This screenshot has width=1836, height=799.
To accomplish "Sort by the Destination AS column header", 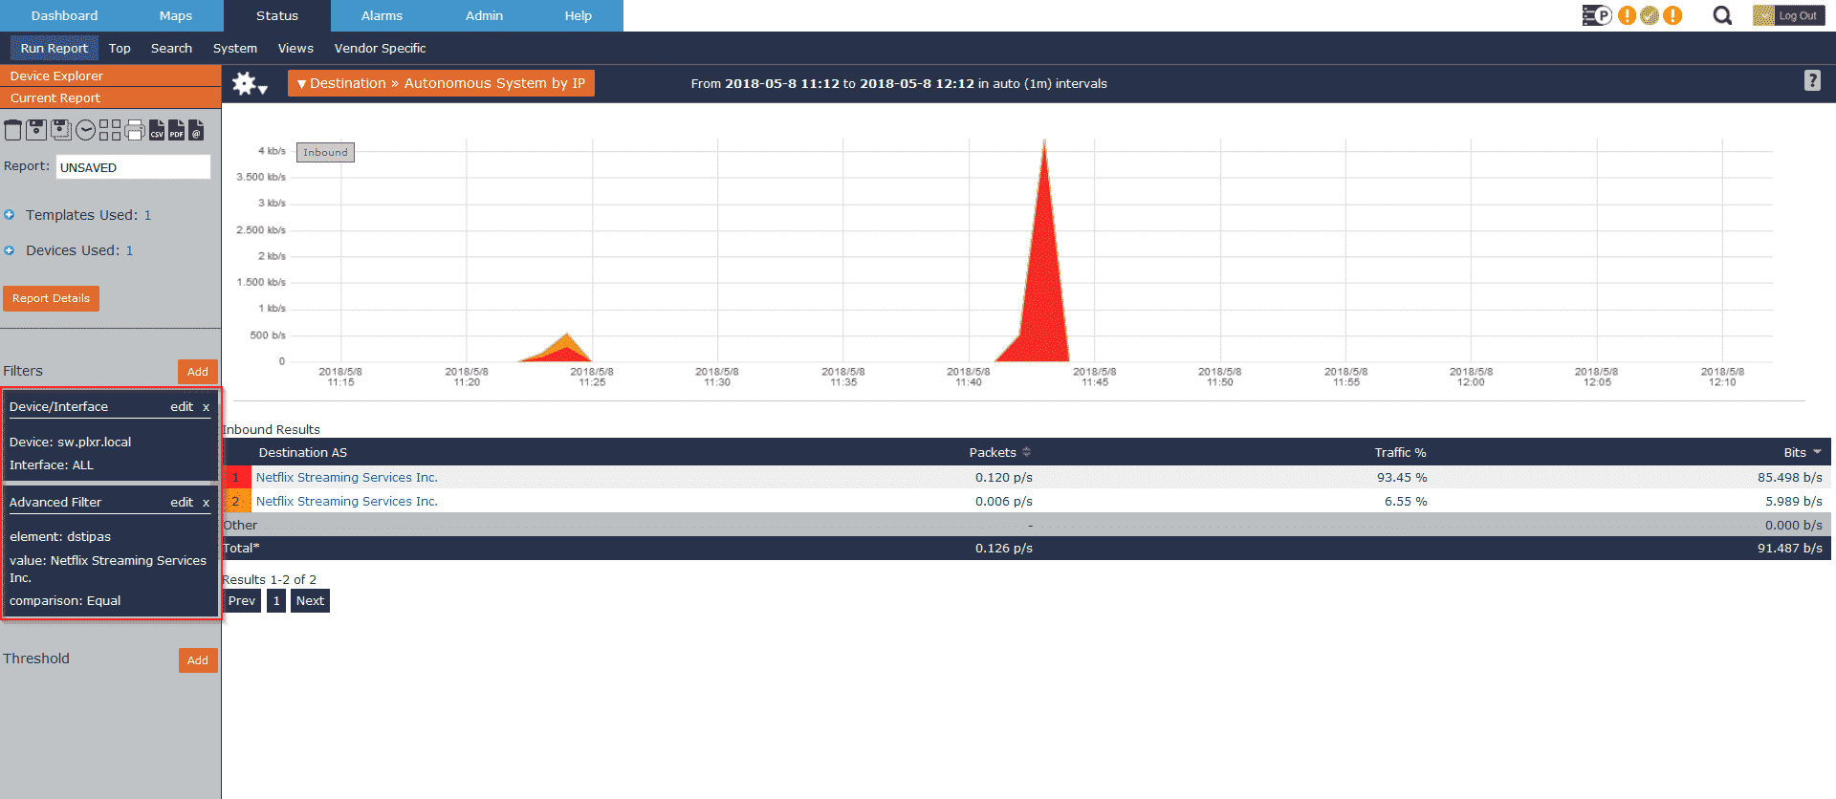I will click(x=302, y=452).
